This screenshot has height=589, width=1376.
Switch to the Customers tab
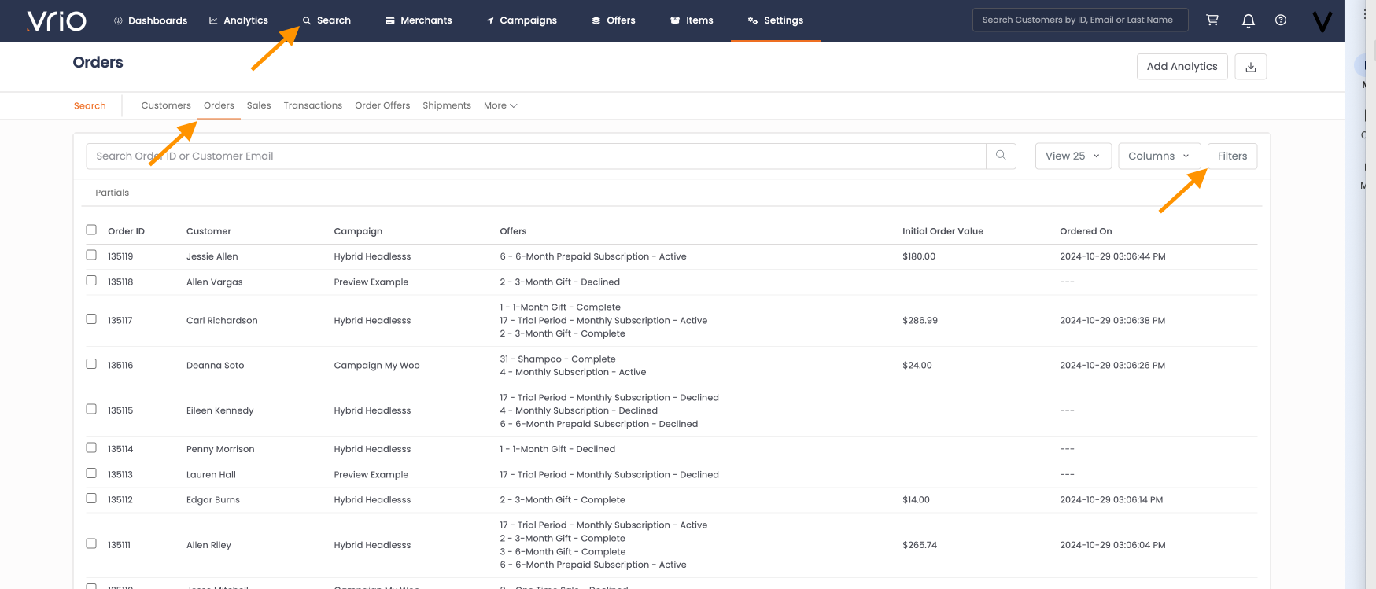click(x=166, y=105)
